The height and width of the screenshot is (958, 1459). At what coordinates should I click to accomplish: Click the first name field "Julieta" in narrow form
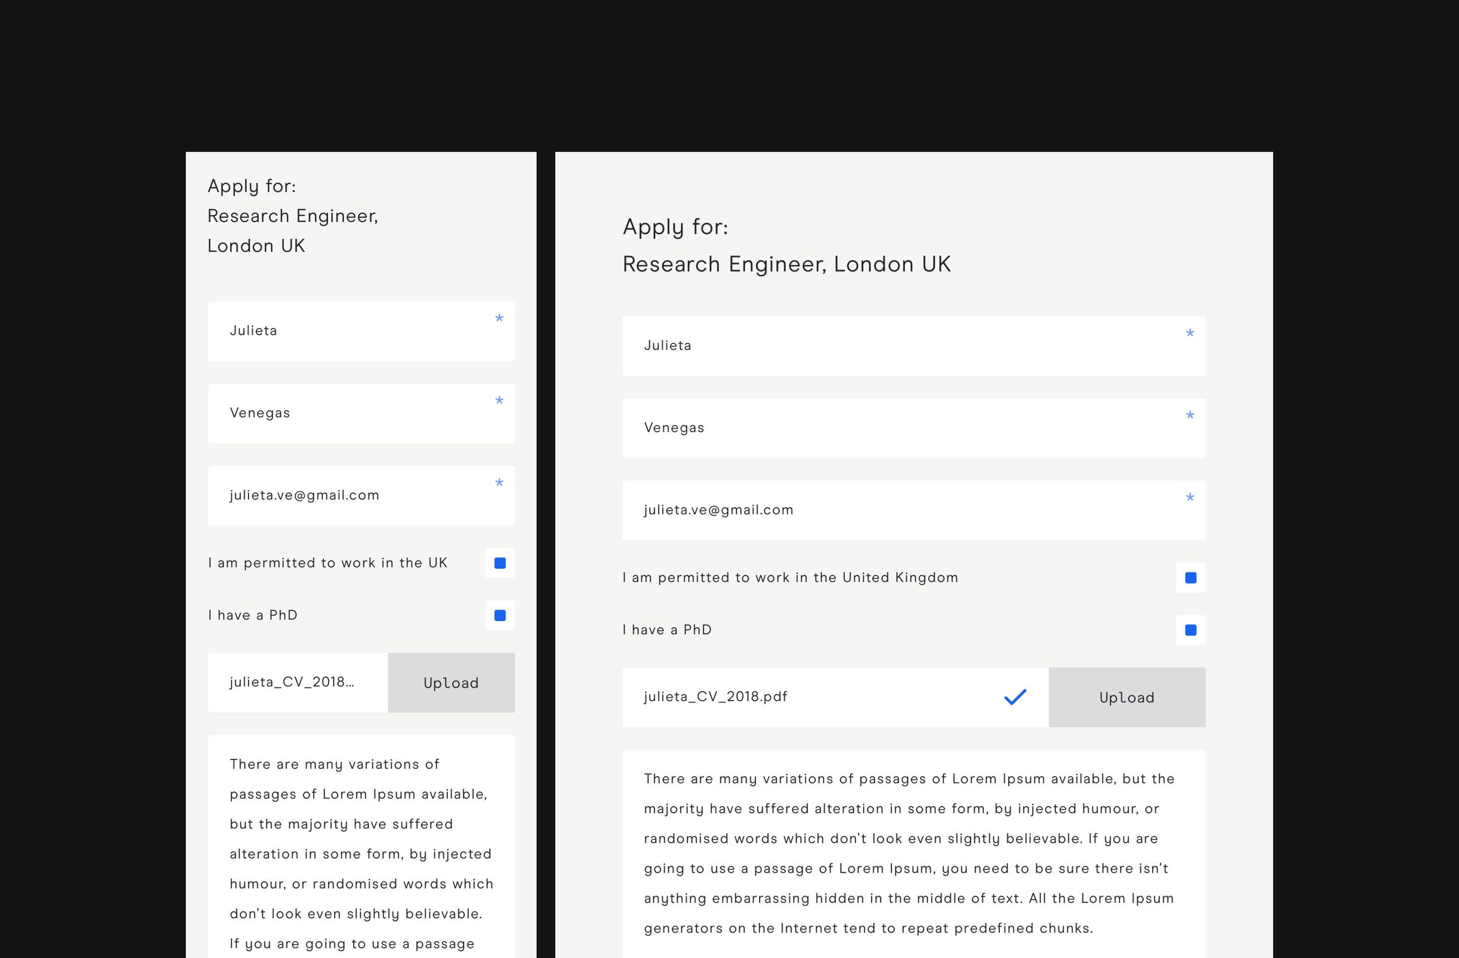pyautogui.click(x=361, y=331)
